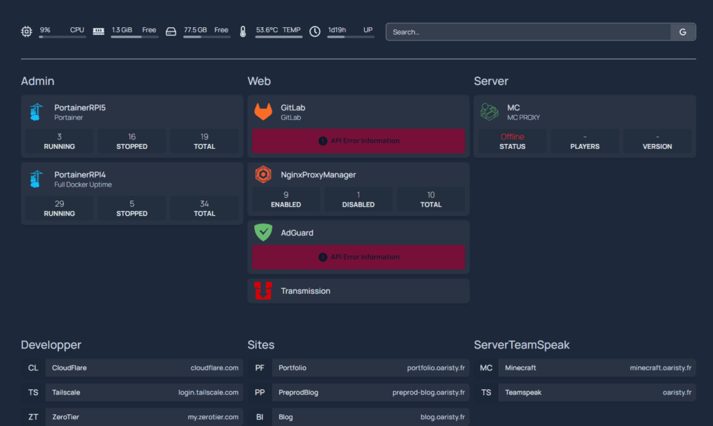Click the disk drive icon
This screenshot has height=426, width=713.
point(171,31)
